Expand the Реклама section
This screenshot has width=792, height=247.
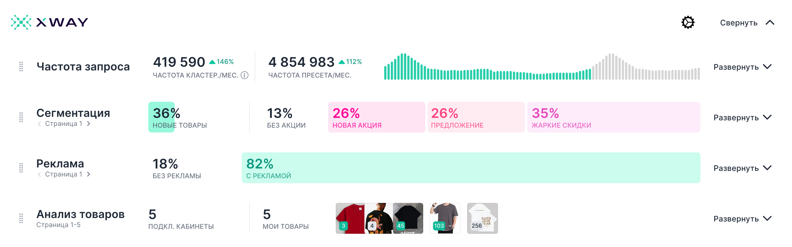point(742,168)
